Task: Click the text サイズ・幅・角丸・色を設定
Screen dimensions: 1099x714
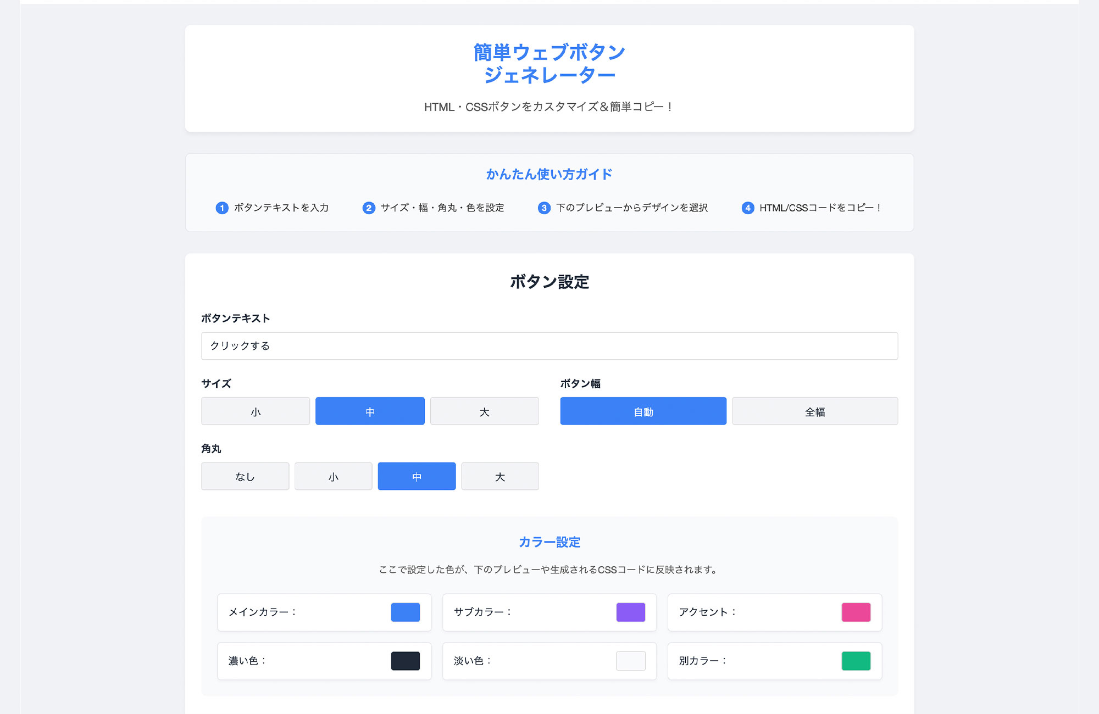Action: tap(442, 208)
